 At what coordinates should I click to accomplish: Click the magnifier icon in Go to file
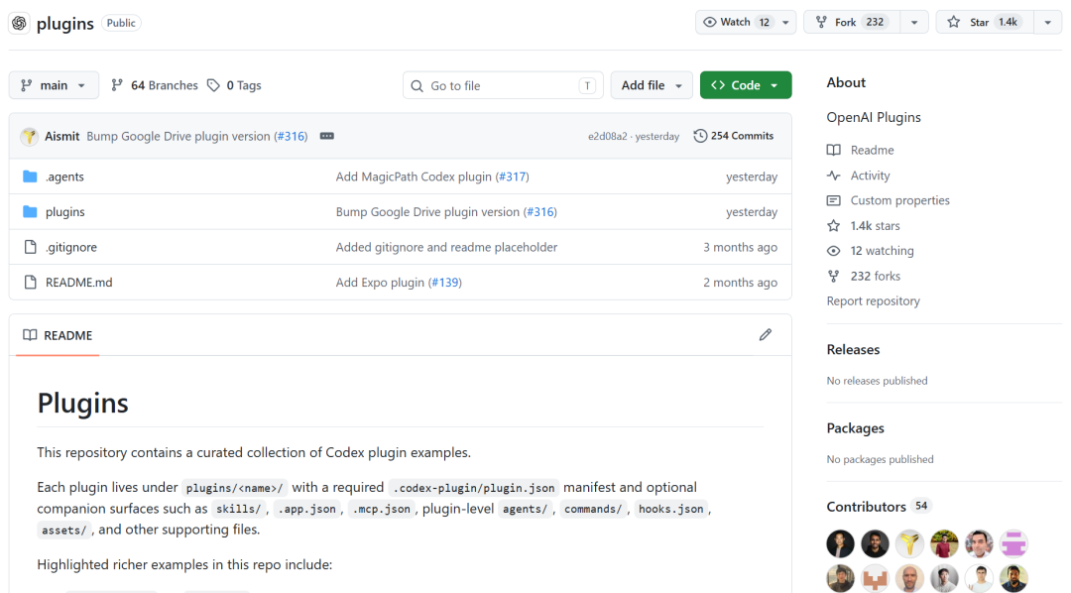click(x=416, y=86)
